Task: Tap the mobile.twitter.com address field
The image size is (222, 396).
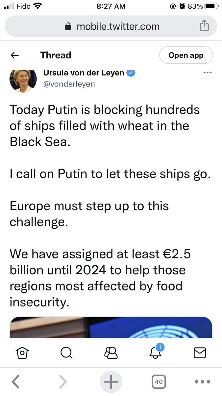Action: pos(112,26)
